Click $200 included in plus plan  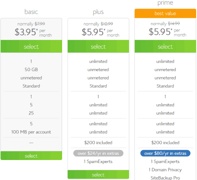(x=98, y=143)
